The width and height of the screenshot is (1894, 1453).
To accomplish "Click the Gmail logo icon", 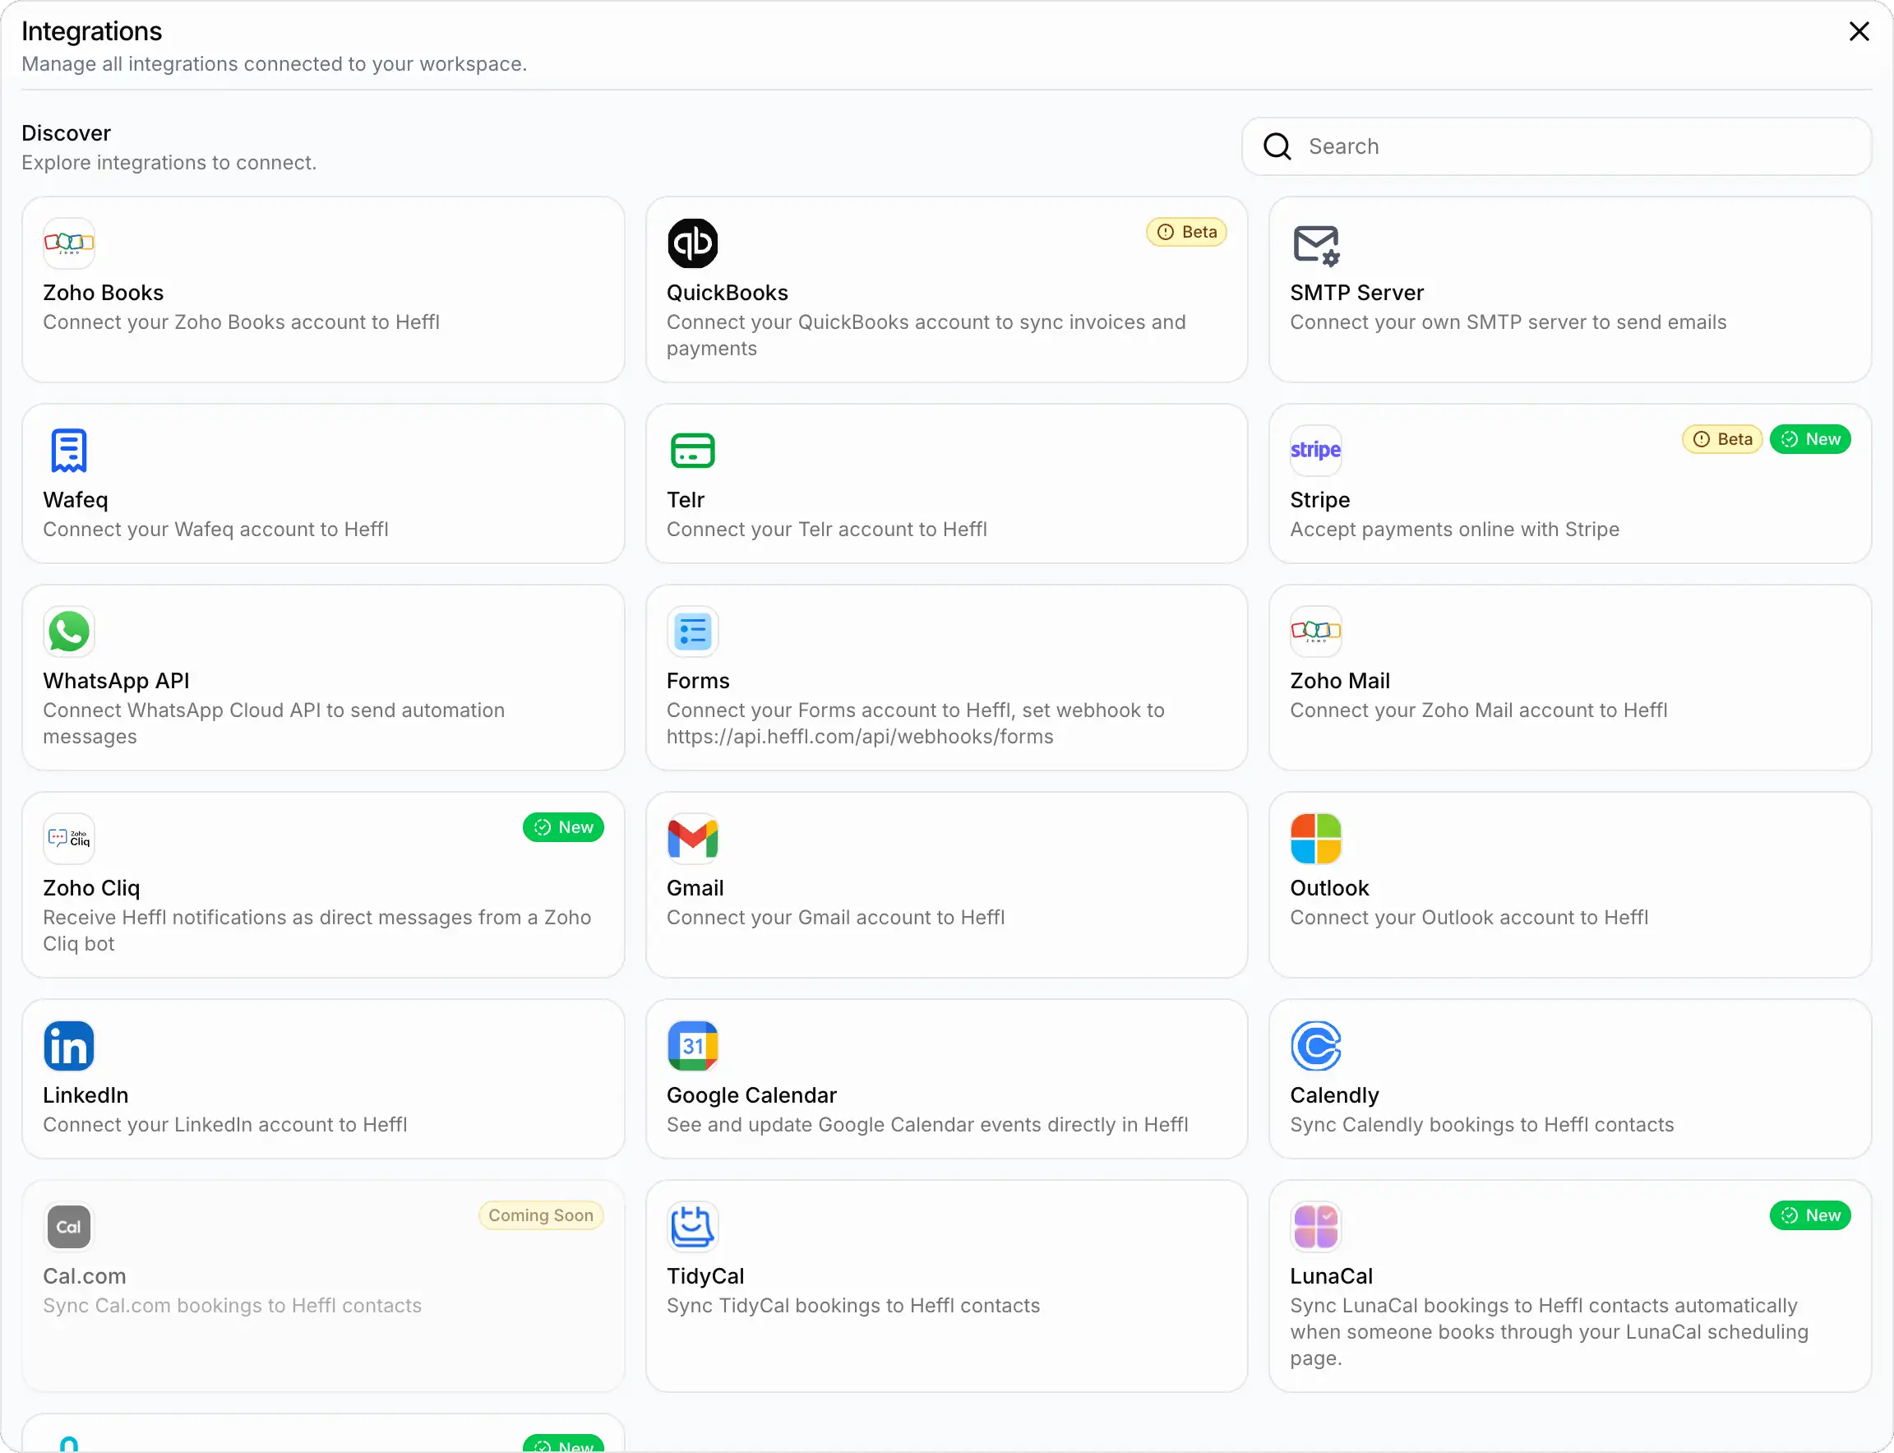I will [692, 839].
